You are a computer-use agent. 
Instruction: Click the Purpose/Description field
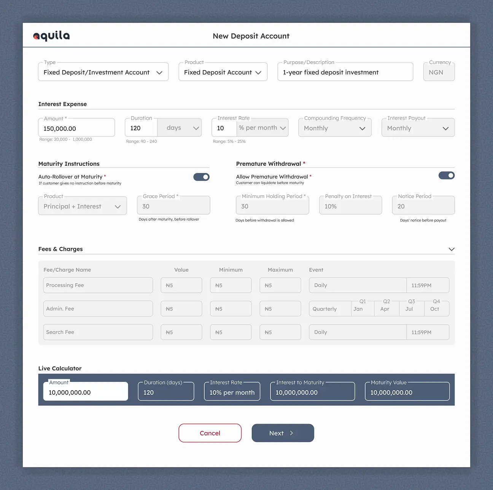345,72
